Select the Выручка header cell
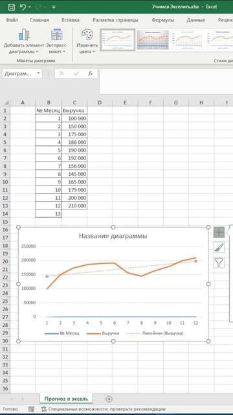This screenshot has width=233, height=415. 74,110
